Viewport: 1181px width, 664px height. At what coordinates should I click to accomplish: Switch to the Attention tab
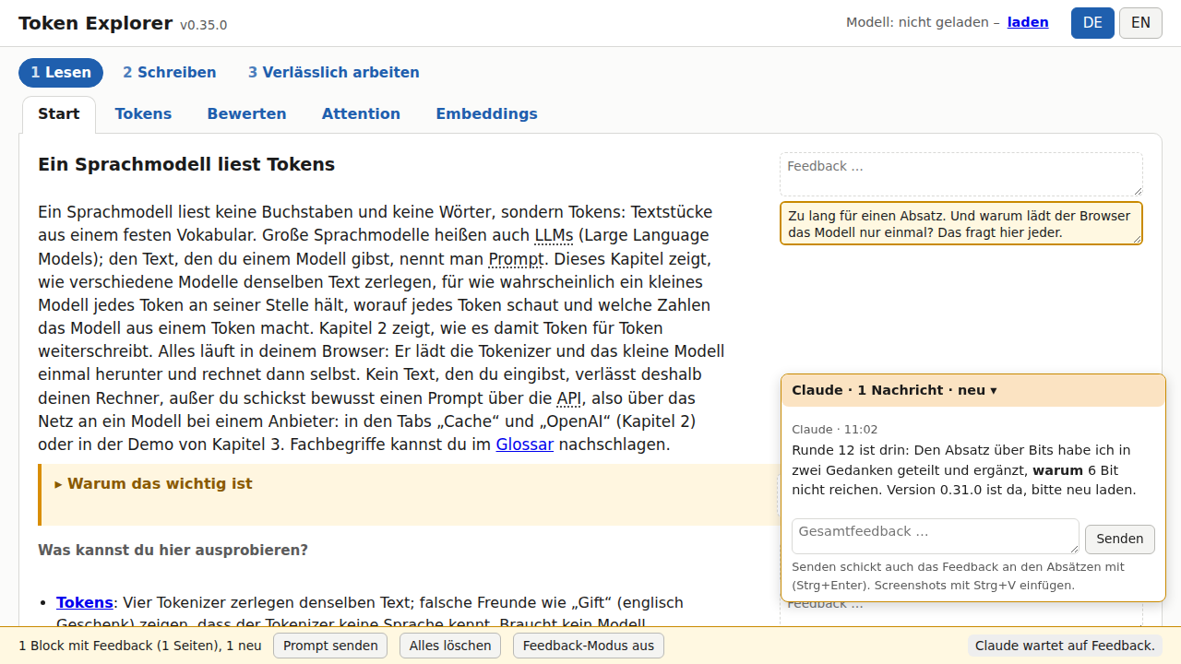pyautogui.click(x=361, y=114)
